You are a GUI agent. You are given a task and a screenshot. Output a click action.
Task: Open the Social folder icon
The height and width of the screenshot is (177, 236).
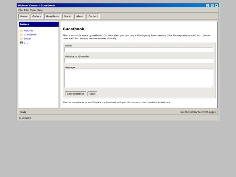coord(21,39)
